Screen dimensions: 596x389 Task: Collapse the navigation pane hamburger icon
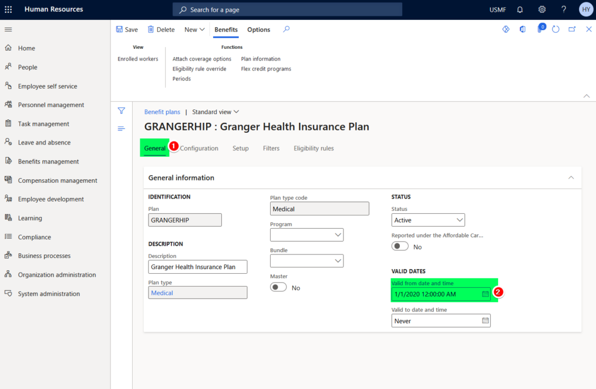8,29
